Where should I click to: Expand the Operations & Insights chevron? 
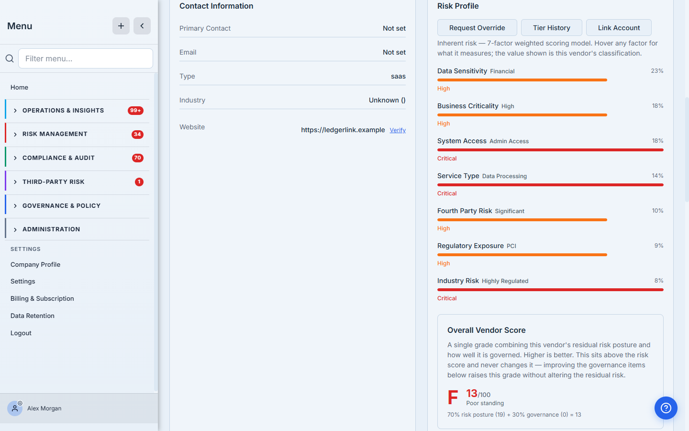15,111
